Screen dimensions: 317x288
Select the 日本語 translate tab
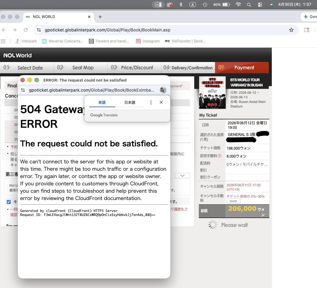pos(130,103)
